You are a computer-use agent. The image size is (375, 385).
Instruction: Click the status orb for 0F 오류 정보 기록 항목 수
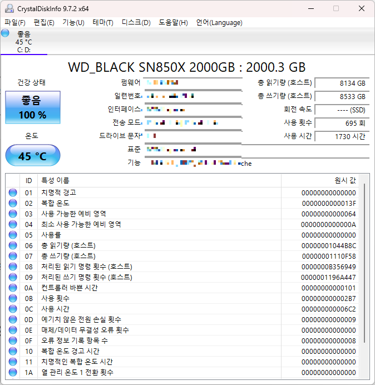point(13,340)
